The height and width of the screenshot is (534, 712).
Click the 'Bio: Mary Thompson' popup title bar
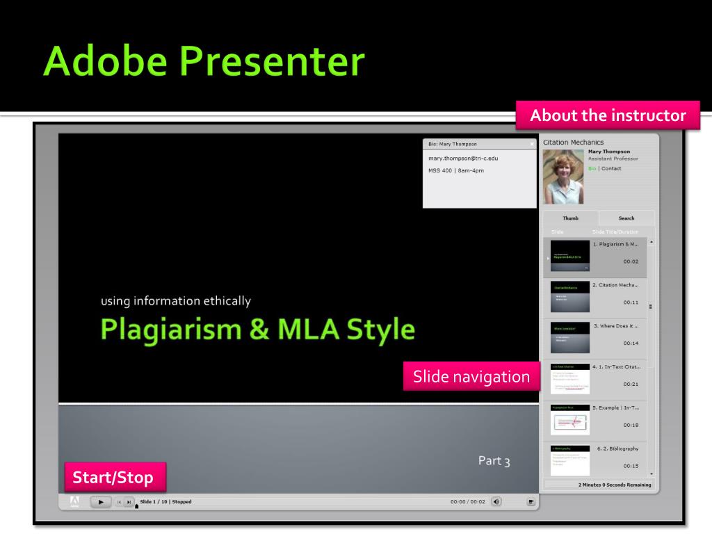(480, 144)
